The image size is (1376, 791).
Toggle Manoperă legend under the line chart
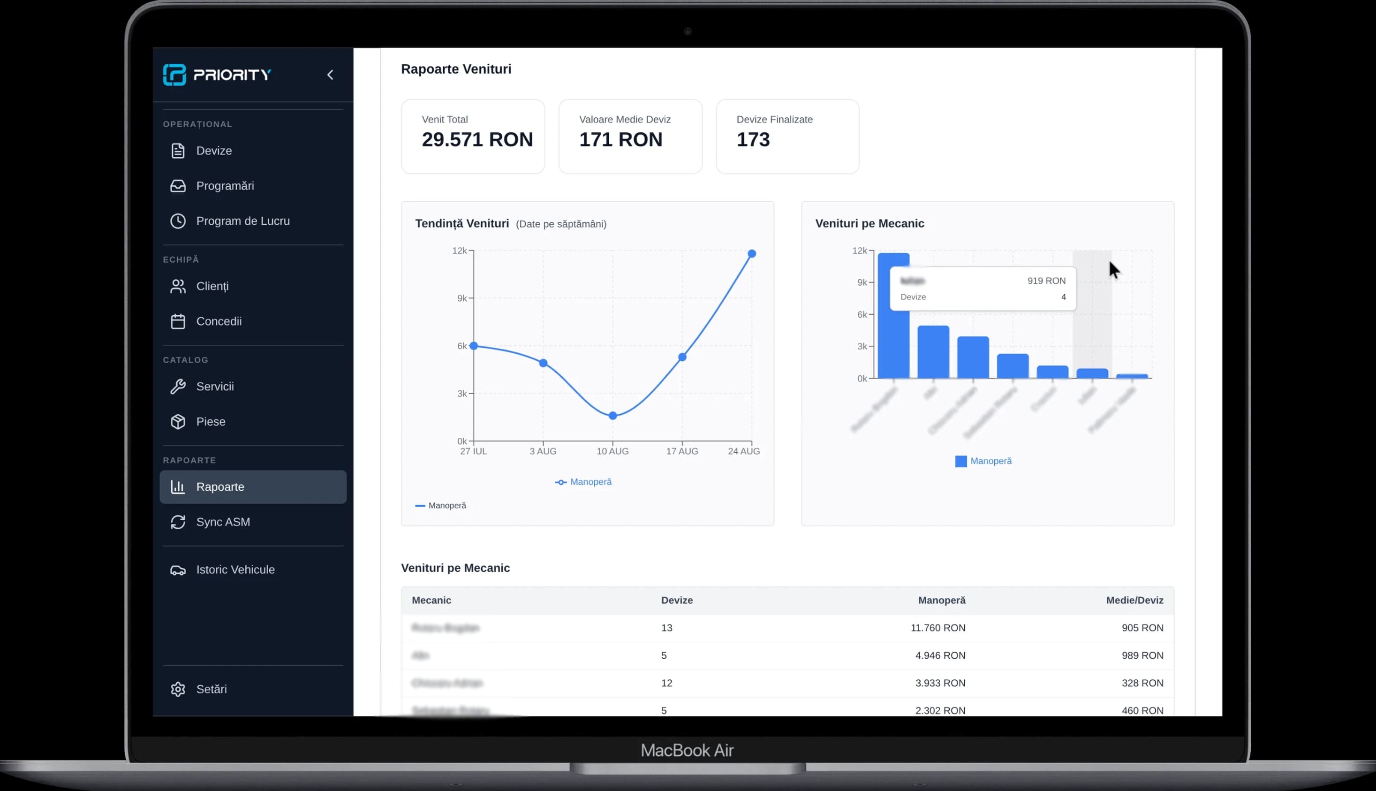583,482
